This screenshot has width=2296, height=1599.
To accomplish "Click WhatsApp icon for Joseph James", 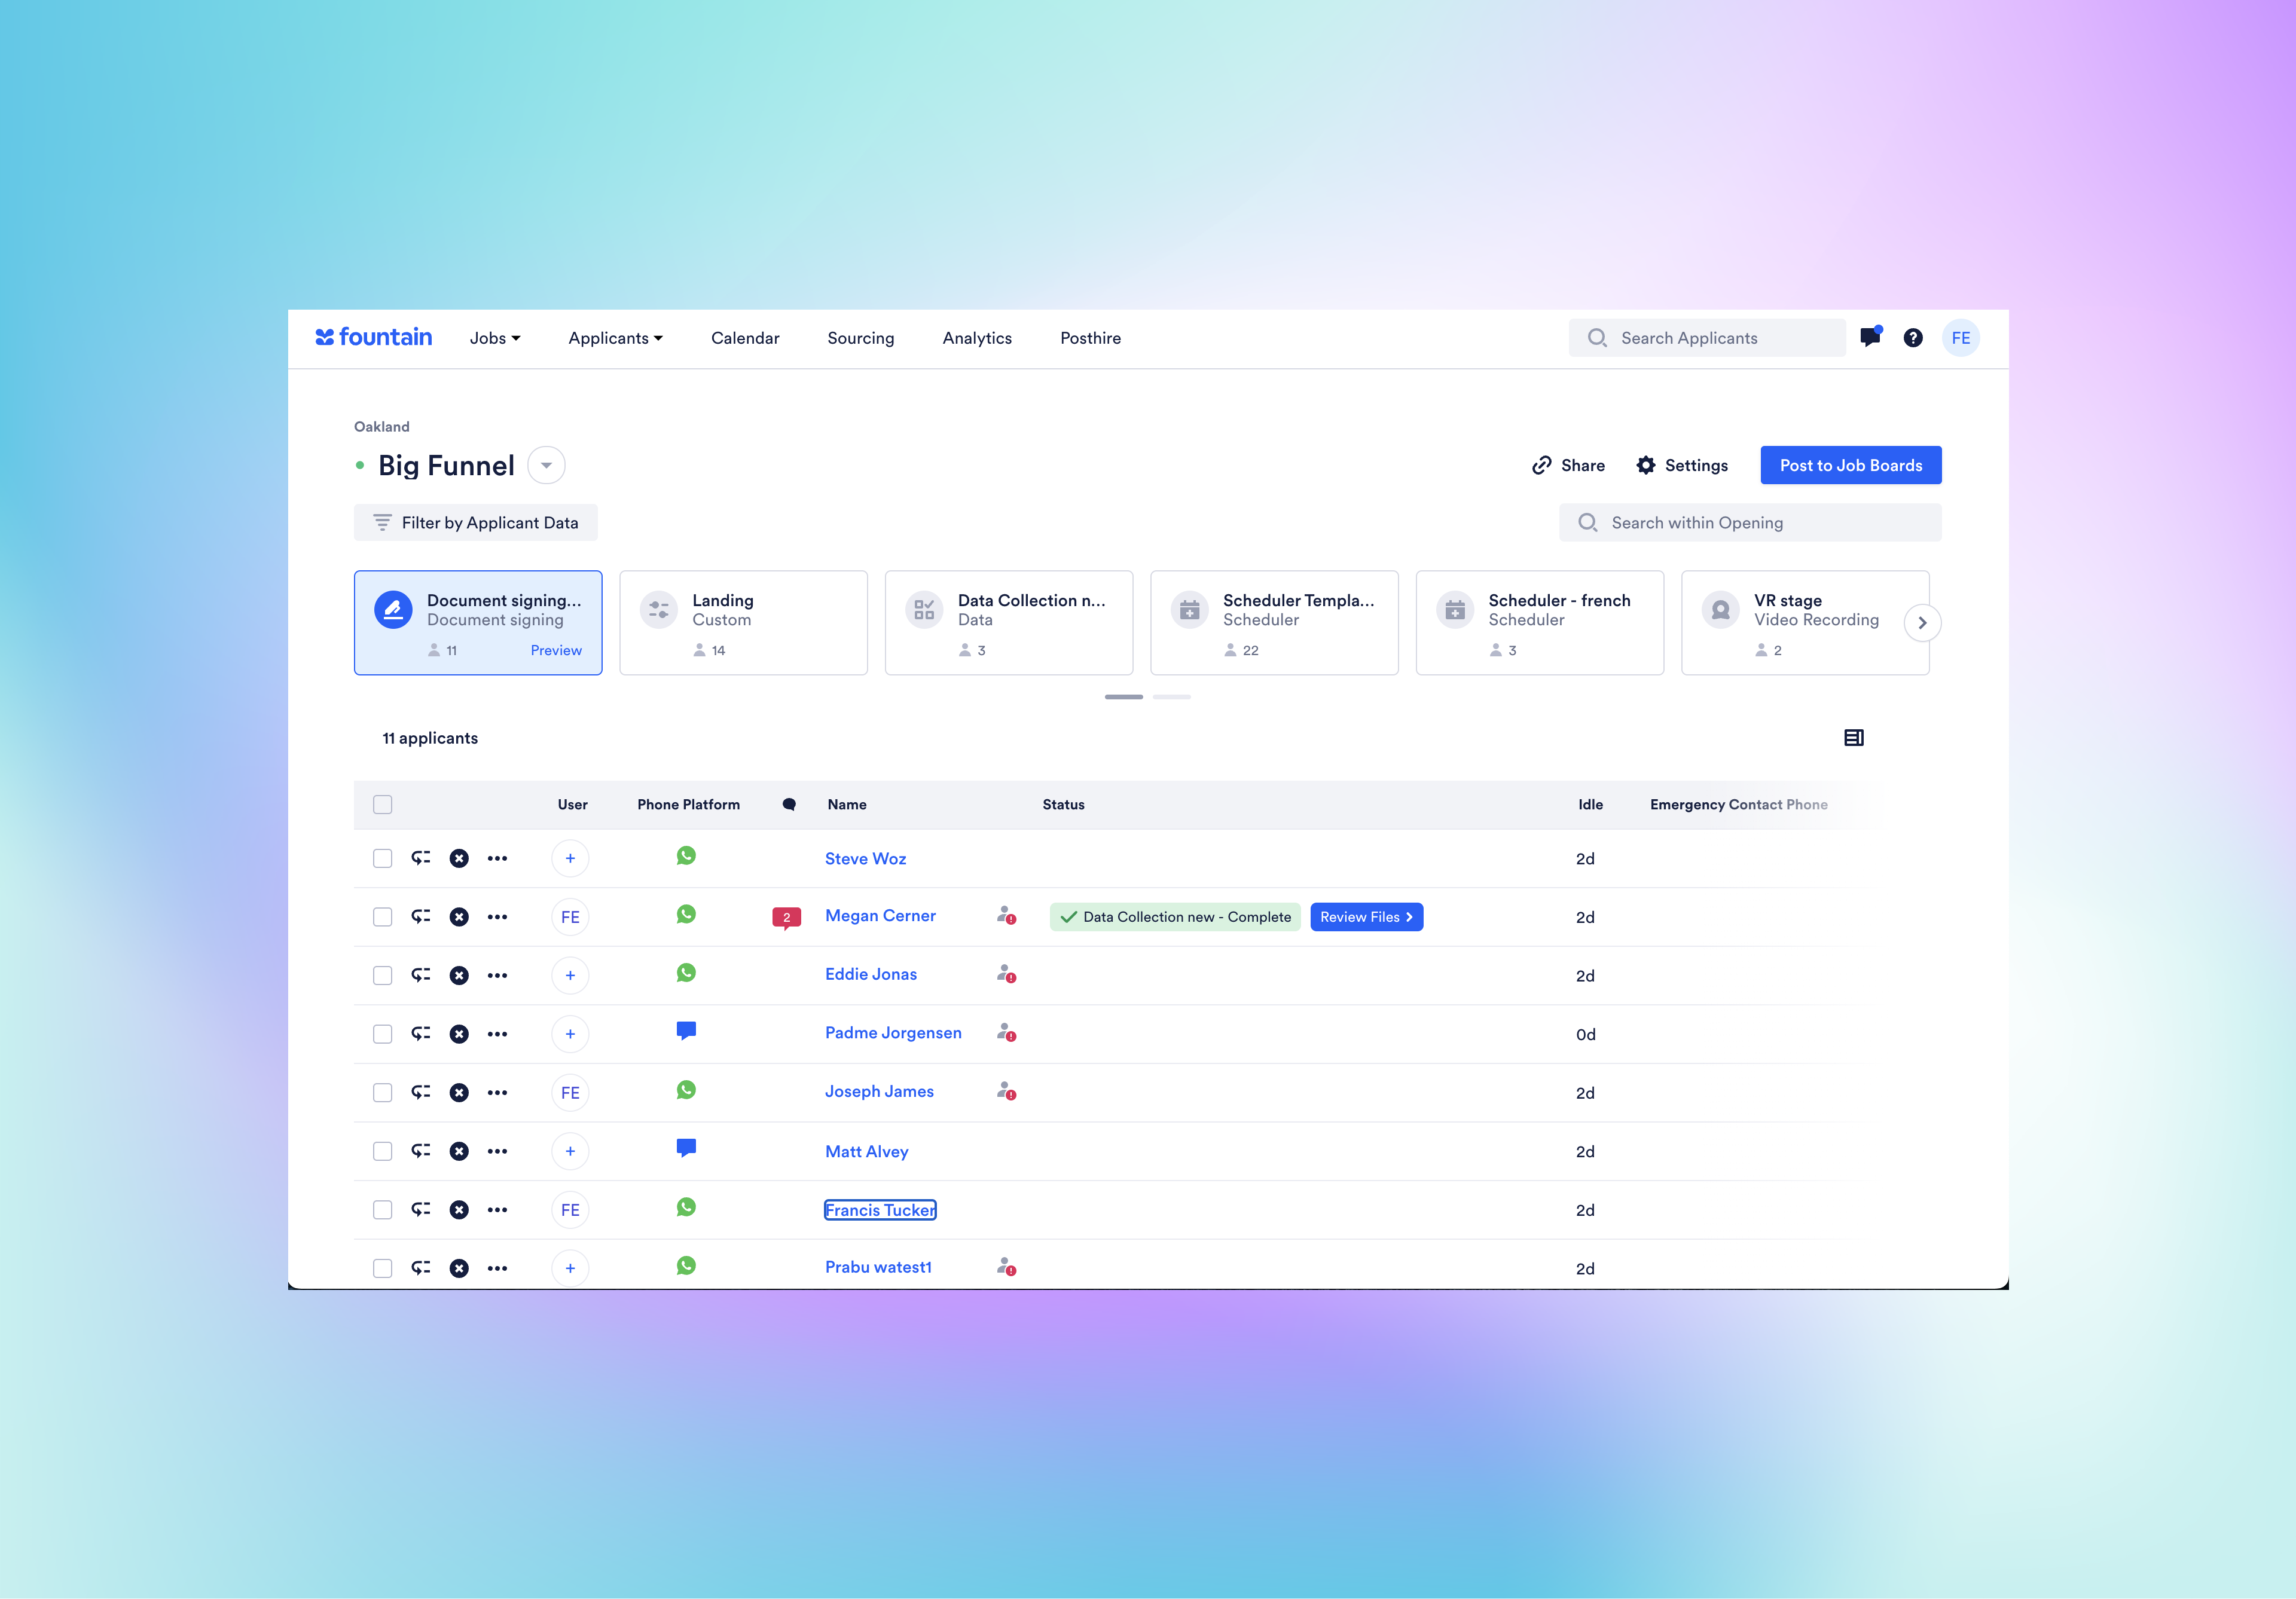I will tap(686, 1090).
